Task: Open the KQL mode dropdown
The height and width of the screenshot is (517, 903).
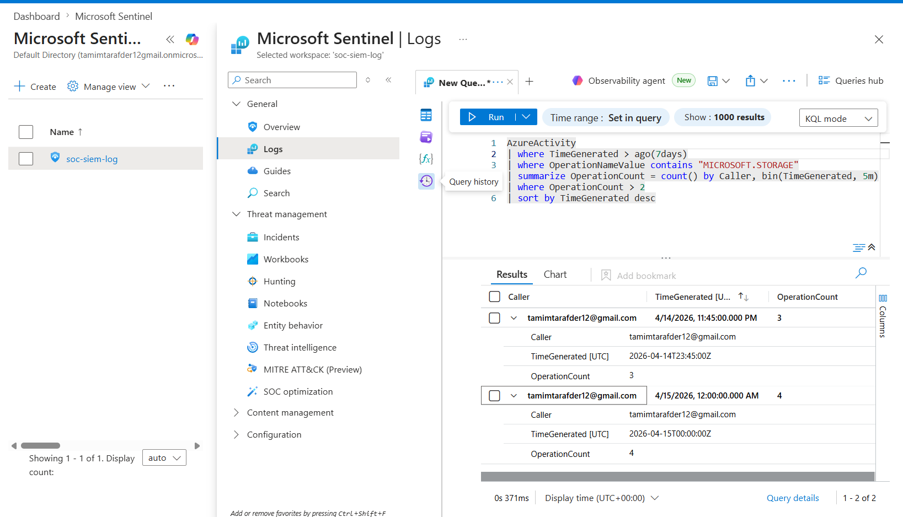Action: 838,118
